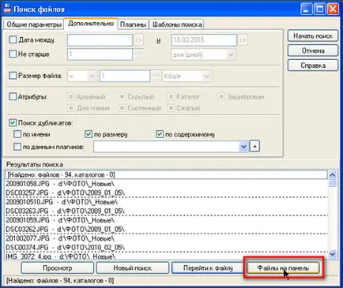Viewport: 343px width, 288px height.
Task: Click the 'Отмена' button
Action: click(x=313, y=50)
